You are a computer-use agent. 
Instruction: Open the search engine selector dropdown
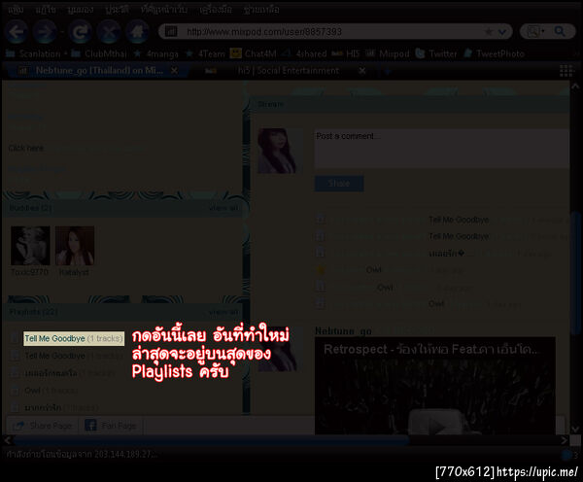tap(535, 32)
